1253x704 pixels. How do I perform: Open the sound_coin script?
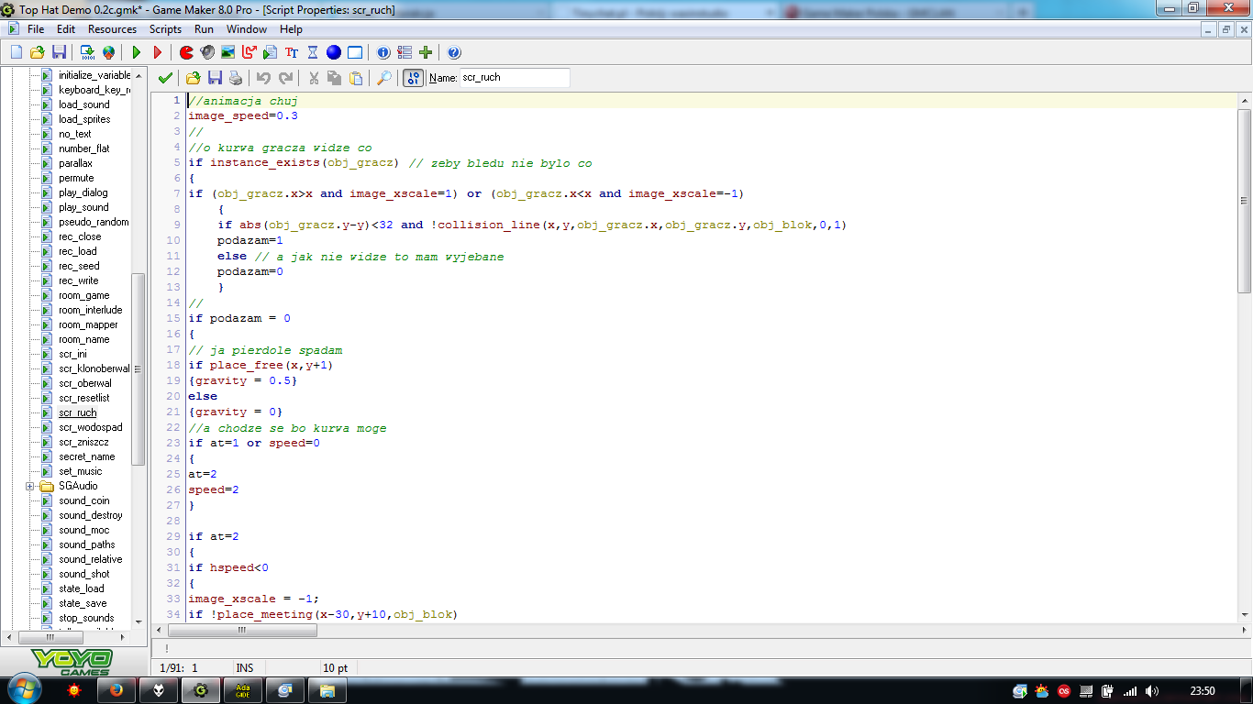83,500
